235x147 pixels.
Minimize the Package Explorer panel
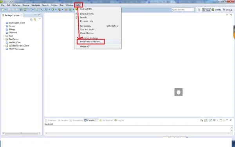pos(36,15)
